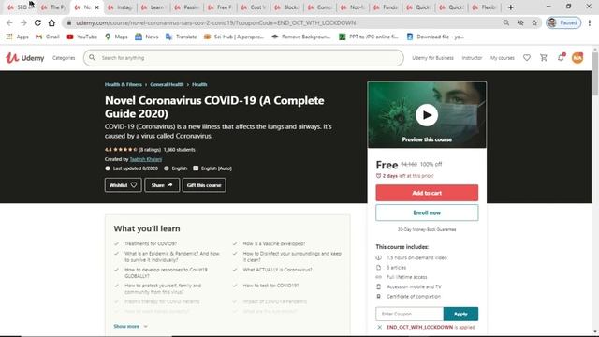This screenshot has height=337, width=599.
Task: Click the address bar URL
Action: 216,22
